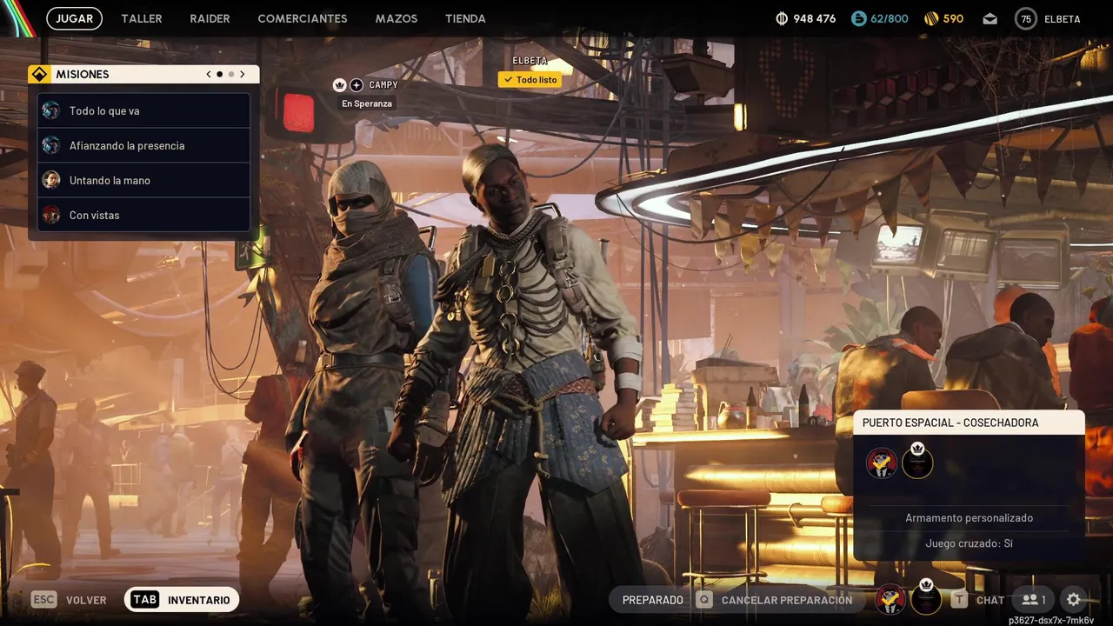Click Volver to go back
This screenshot has width=1113, height=626.
click(86, 600)
